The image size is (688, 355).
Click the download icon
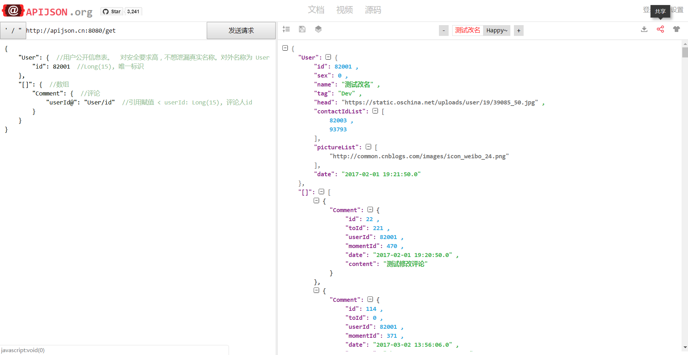click(x=644, y=29)
